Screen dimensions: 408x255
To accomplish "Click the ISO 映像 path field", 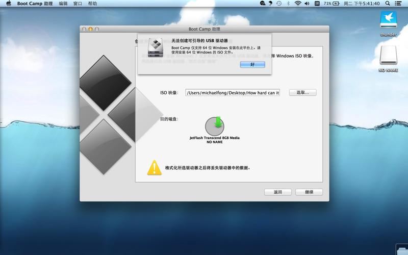I will pyautogui.click(x=233, y=93).
